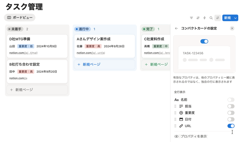The width and height of the screenshot is (242, 142).
Task: Click the TASK-123456 preview card
Action: [x=204, y=57]
